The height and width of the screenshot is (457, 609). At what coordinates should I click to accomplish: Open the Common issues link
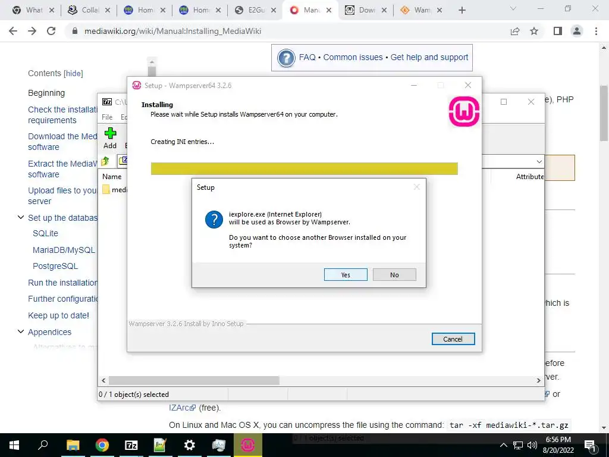click(353, 57)
